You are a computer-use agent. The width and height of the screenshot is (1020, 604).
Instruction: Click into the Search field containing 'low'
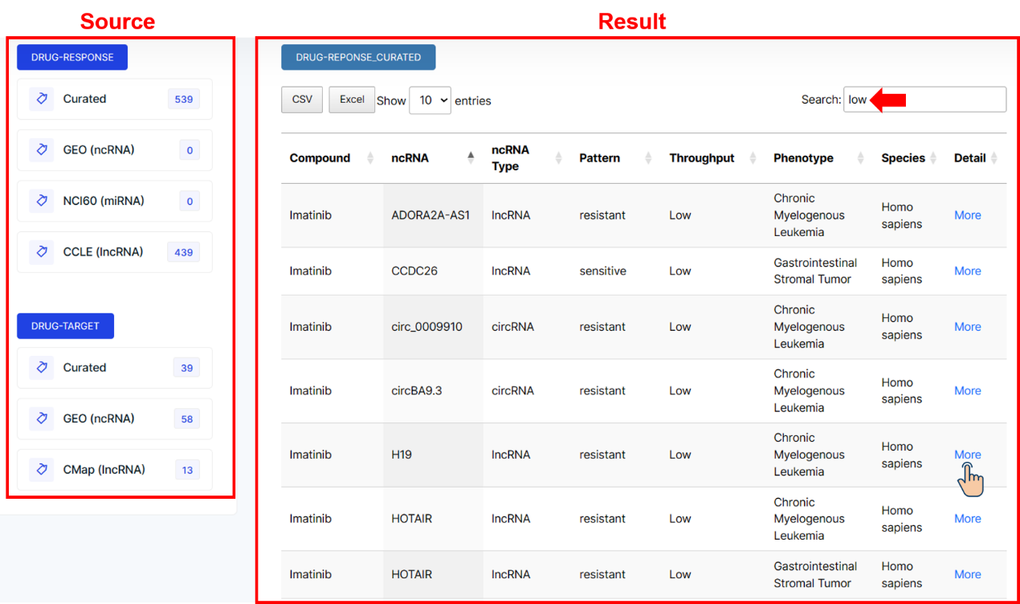(924, 100)
